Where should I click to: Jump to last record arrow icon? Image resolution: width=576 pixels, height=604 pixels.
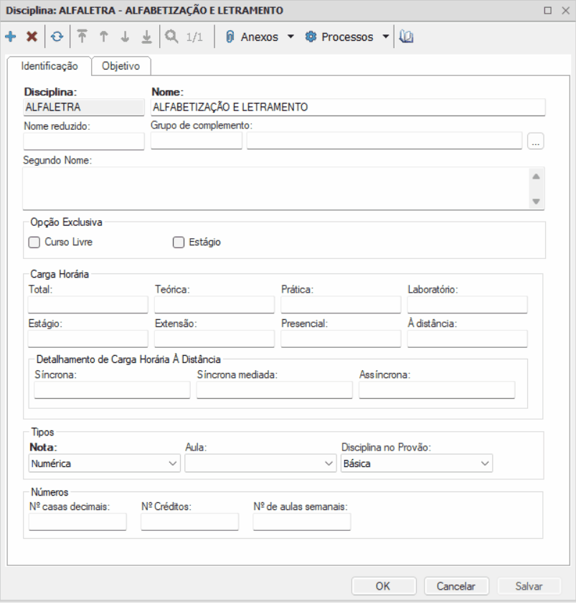tap(146, 37)
